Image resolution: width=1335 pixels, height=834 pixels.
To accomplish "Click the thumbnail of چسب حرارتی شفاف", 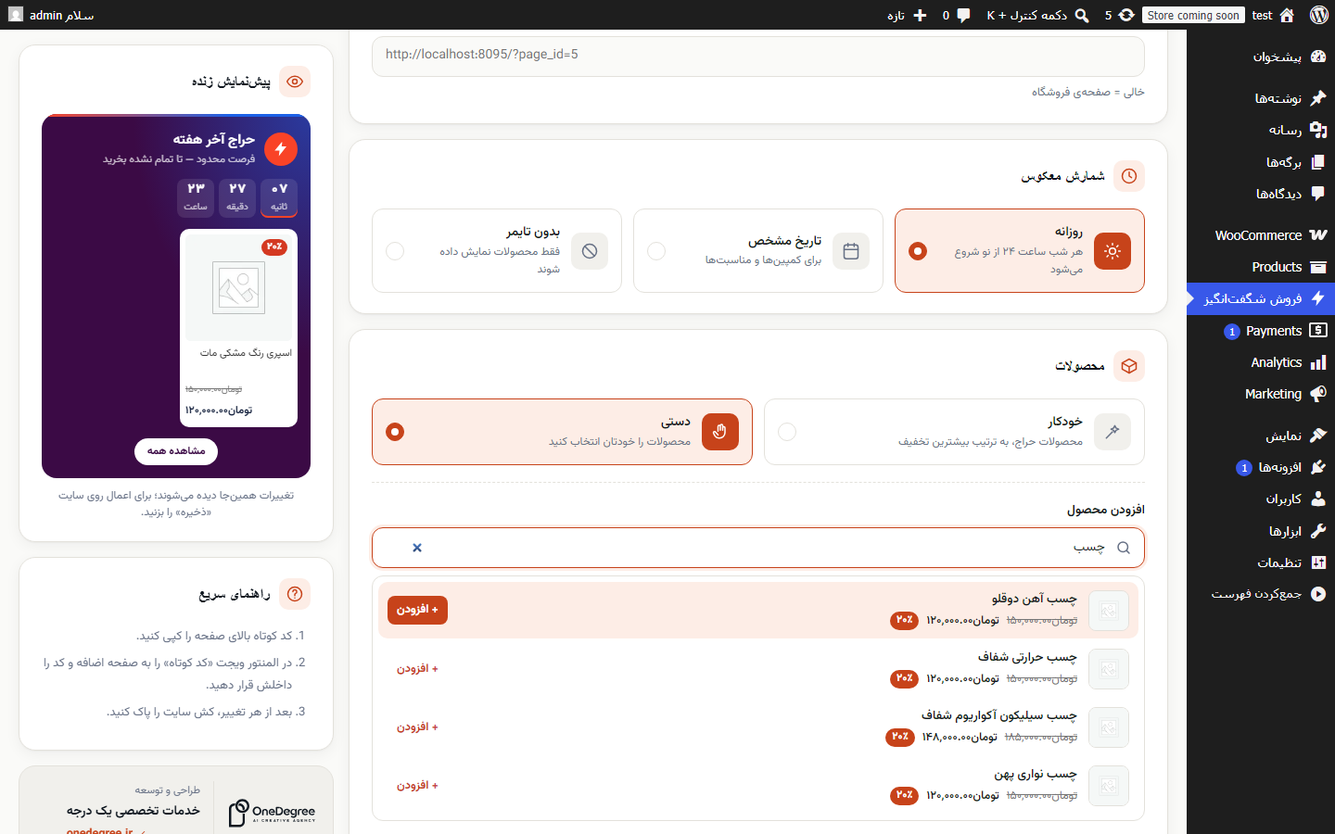I will click(x=1109, y=669).
